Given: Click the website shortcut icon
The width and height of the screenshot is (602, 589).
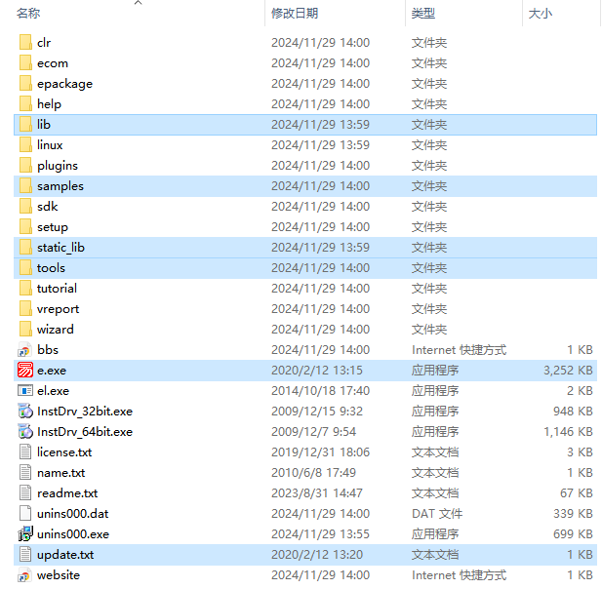Looking at the screenshot, I should 25,575.
